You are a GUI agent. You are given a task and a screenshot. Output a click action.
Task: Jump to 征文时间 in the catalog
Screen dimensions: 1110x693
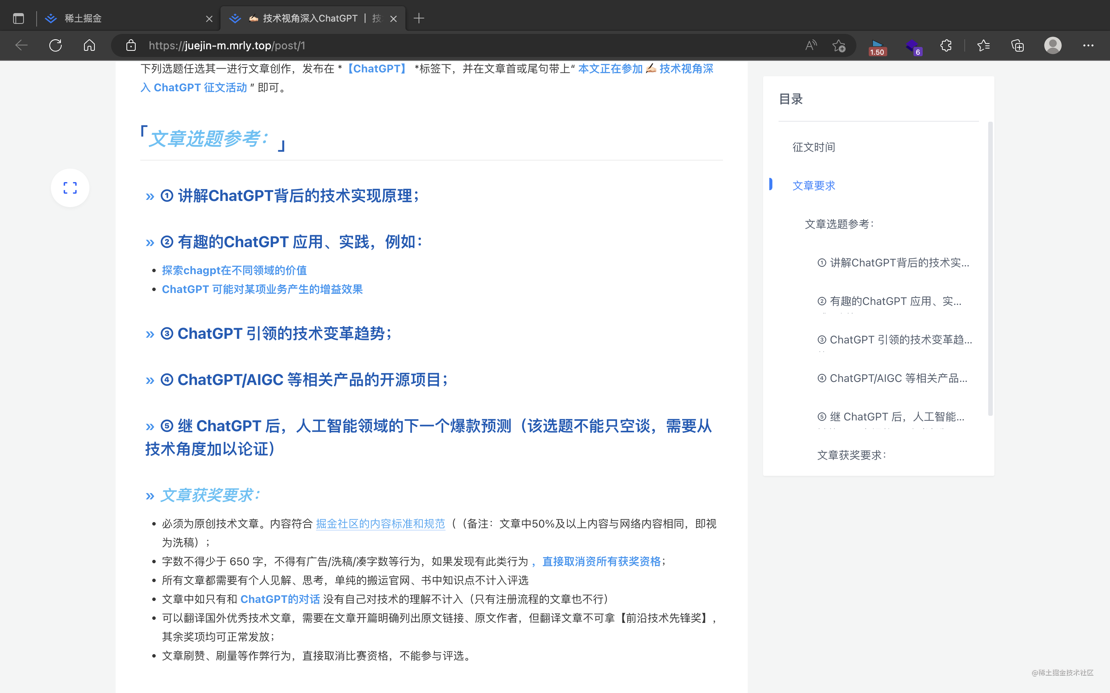[x=814, y=147]
